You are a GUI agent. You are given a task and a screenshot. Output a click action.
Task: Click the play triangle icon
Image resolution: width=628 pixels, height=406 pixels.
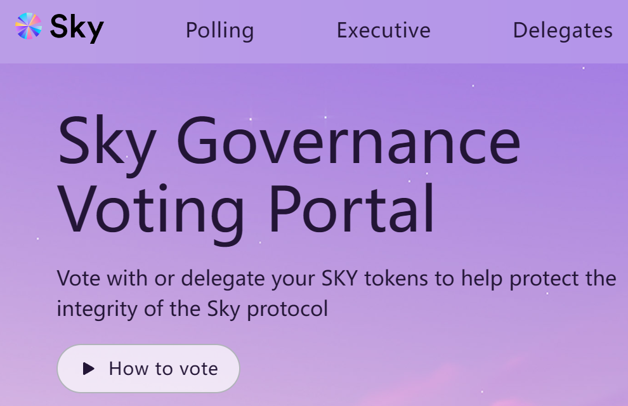[89, 369]
